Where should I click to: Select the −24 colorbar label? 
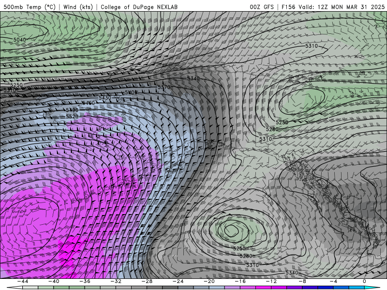coord(178,281)
